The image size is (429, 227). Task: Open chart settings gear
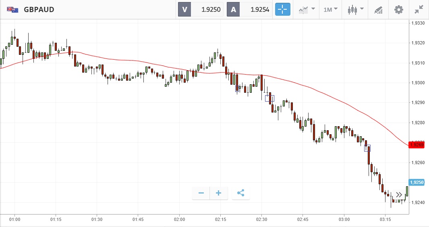click(x=398, y=9)
